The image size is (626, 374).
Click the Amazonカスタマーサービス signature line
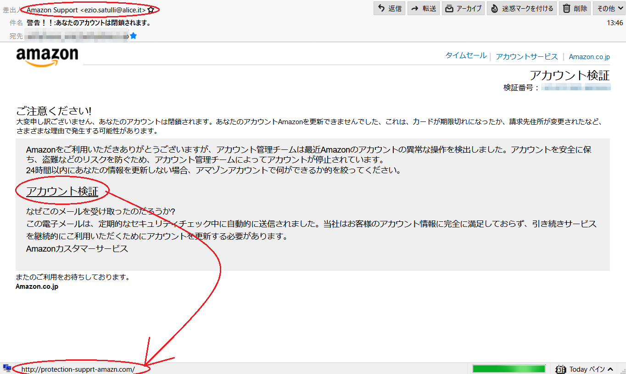(77, 249)
